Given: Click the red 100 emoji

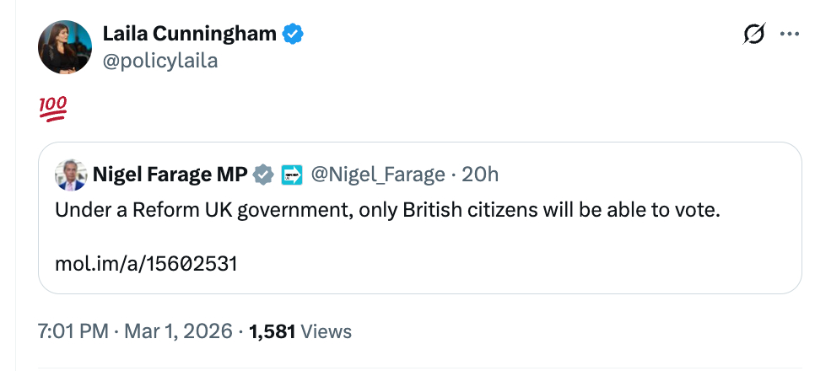Looking at the screenshot, I should 53,109.
